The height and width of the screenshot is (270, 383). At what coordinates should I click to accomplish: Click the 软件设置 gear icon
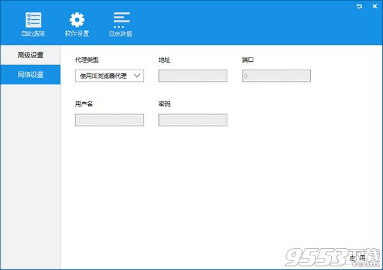click(x=77, y=19)
